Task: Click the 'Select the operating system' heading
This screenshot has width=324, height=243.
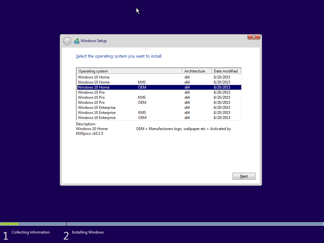Action: pos(119,56)
